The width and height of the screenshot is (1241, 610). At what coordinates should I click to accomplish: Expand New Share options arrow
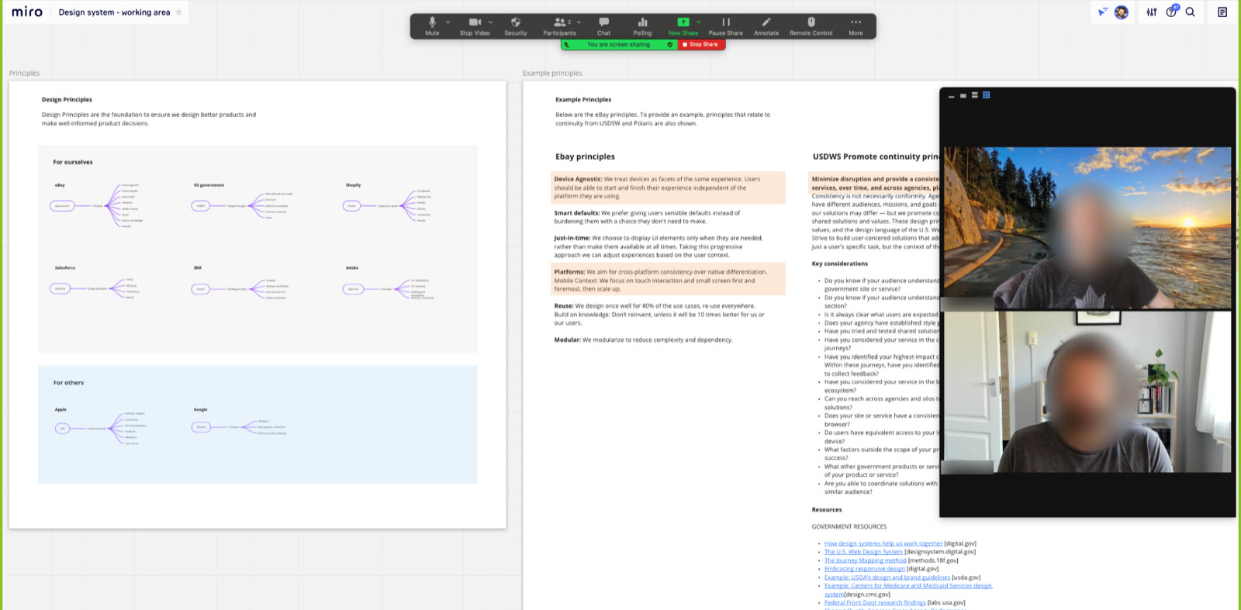699,22
